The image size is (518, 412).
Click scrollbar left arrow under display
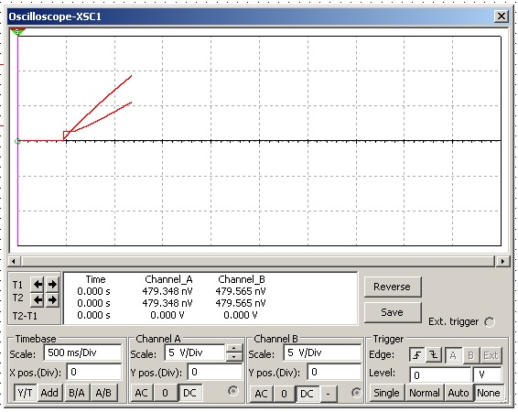coord(14,261)
